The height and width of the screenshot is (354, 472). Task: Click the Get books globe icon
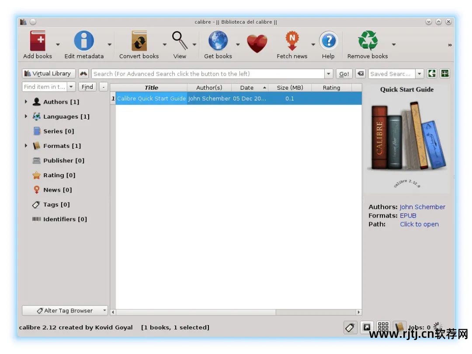click(218, 41)
